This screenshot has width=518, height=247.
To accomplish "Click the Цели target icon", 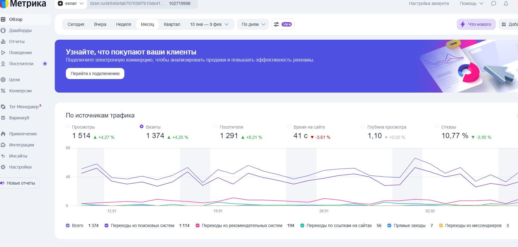I will tap(3, 80).
